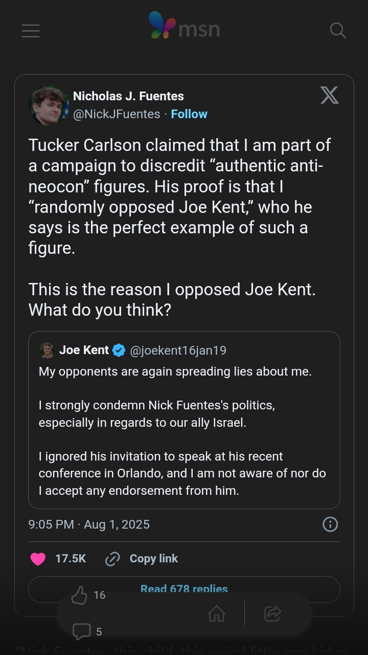Open the search magnifier icon
This screenshot has width=368, height=655.
(x=338, y=31)
